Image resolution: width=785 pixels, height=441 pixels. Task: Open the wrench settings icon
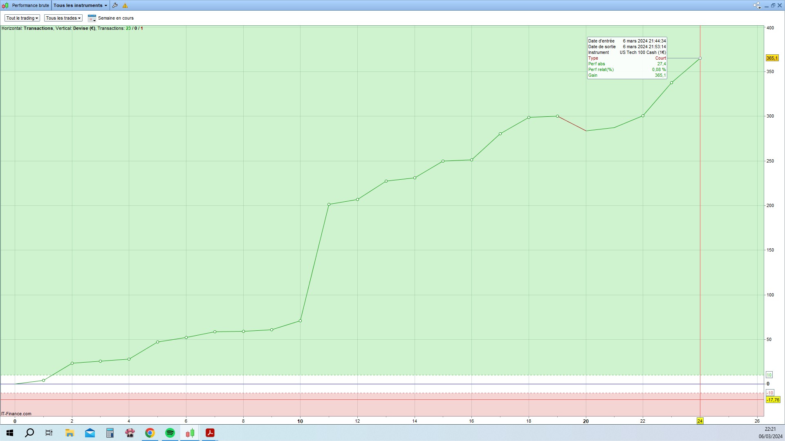coord(115,5)
